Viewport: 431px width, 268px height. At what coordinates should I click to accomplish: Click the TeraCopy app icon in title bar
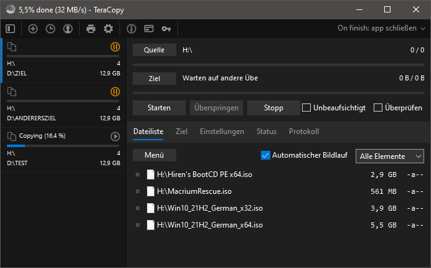pos(11,9)
